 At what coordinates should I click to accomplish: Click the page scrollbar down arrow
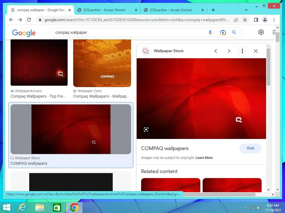point(277,190)
